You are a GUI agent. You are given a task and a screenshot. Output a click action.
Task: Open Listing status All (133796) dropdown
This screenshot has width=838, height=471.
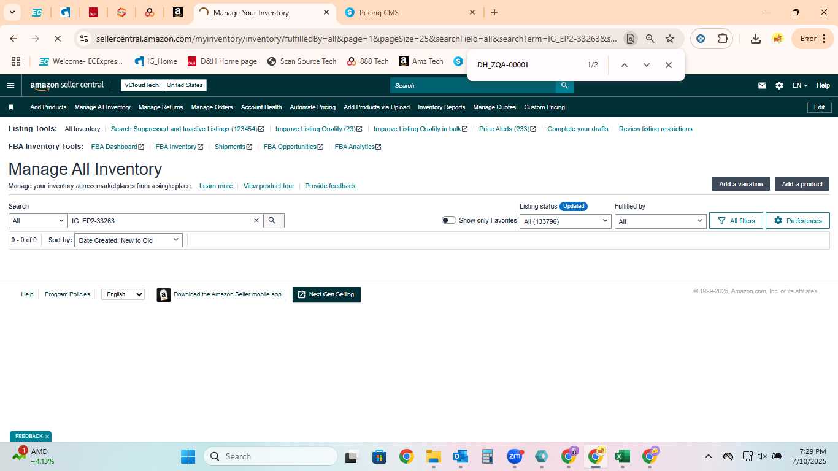pos(565,221)
